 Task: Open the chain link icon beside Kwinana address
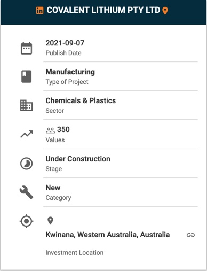[x=190, y=235]
